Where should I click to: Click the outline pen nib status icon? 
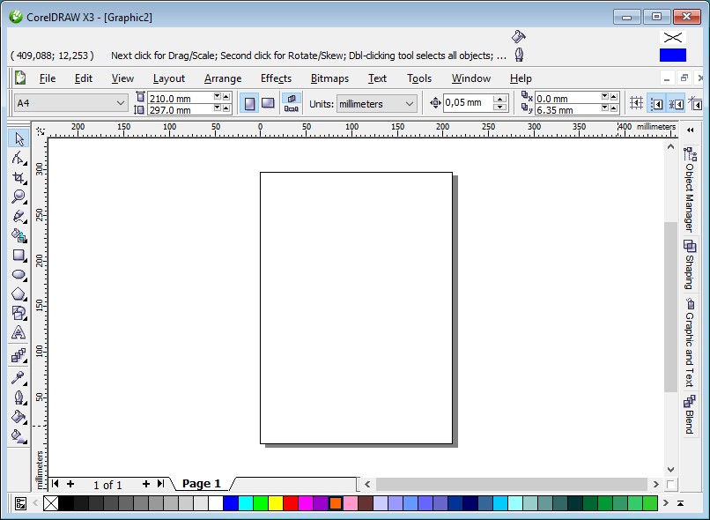click(x=519, y=55)
